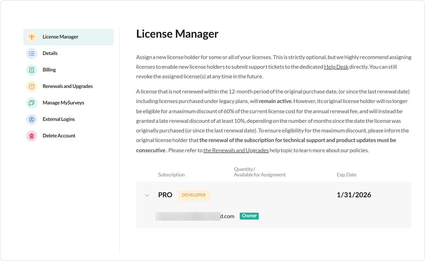Screen dimensions: 425x261
Task: Follow the Help Desk link
Action: pos(336,67)
